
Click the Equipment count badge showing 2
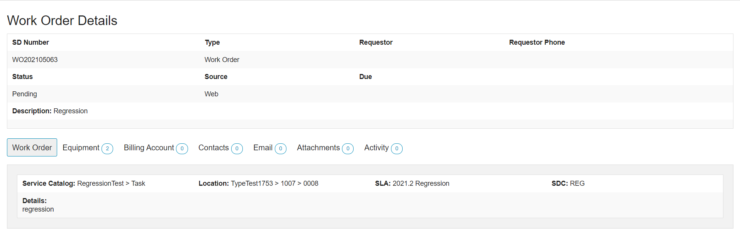108,148
